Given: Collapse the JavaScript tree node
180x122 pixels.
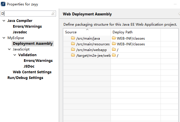Looking at the screenshot, I should coord(9,49).
